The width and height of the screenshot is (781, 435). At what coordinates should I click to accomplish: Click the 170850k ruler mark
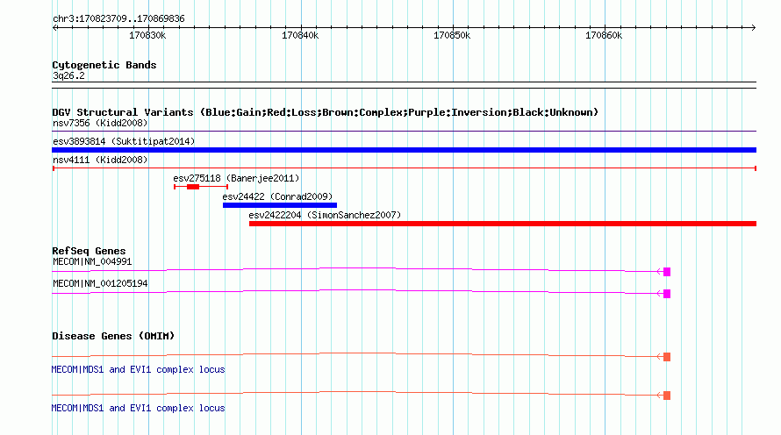[452, 35]
